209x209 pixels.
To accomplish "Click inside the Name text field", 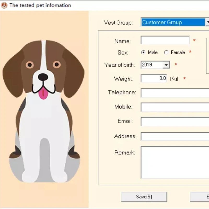I will coord(165,40).
